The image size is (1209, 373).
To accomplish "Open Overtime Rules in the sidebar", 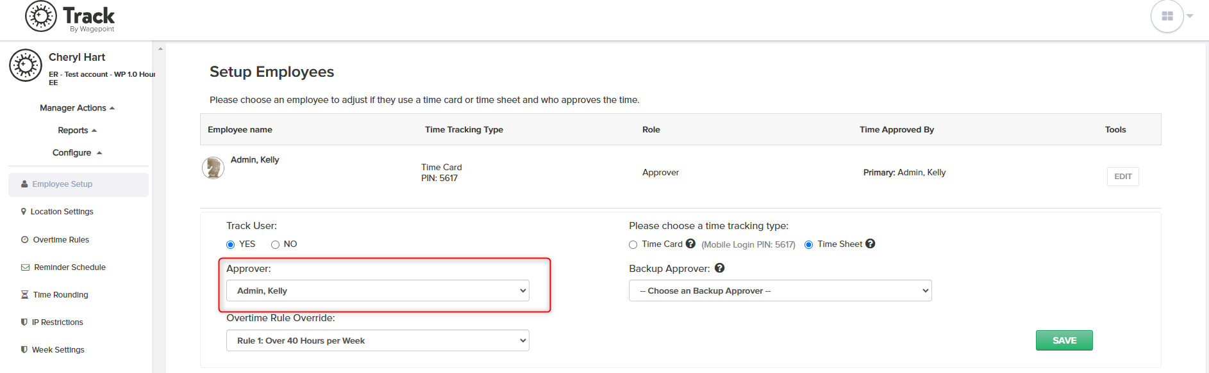I will tap(61, 240).
